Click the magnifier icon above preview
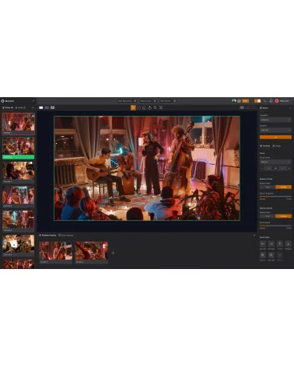Image resolution: width=294 pixels, height=367 pixels. (155, 107)
